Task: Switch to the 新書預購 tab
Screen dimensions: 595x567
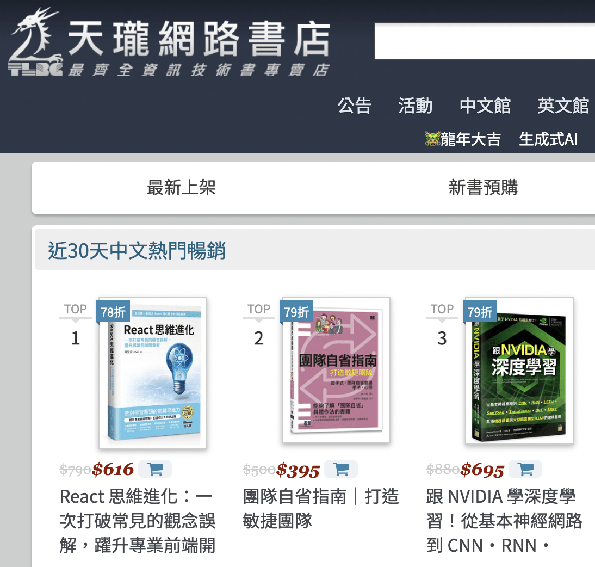Action: [x=483, y=188]
